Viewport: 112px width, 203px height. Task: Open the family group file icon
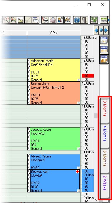point(67,20)
